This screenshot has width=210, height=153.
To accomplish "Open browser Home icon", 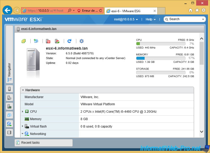I will [190, 10].
